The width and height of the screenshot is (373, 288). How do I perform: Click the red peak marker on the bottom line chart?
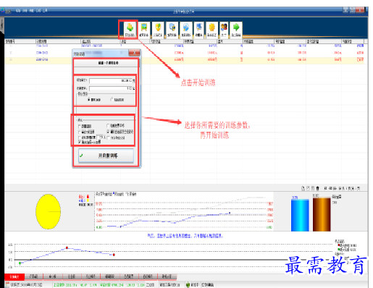coord(67,247)
